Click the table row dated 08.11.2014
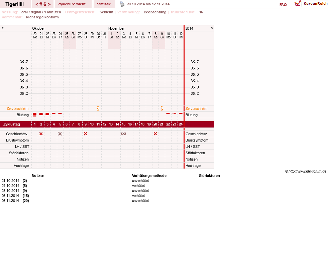The width and height of the screenshot is (328, 262). pyautogui.click(x=164, y=201)
